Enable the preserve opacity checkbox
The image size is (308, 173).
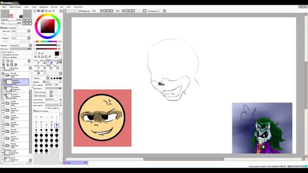point(2,52)
